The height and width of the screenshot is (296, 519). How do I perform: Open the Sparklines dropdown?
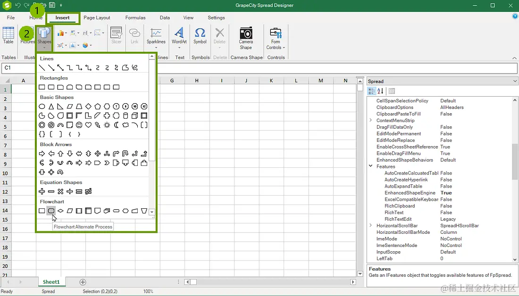pyautogui.click(x=156, y=48)
